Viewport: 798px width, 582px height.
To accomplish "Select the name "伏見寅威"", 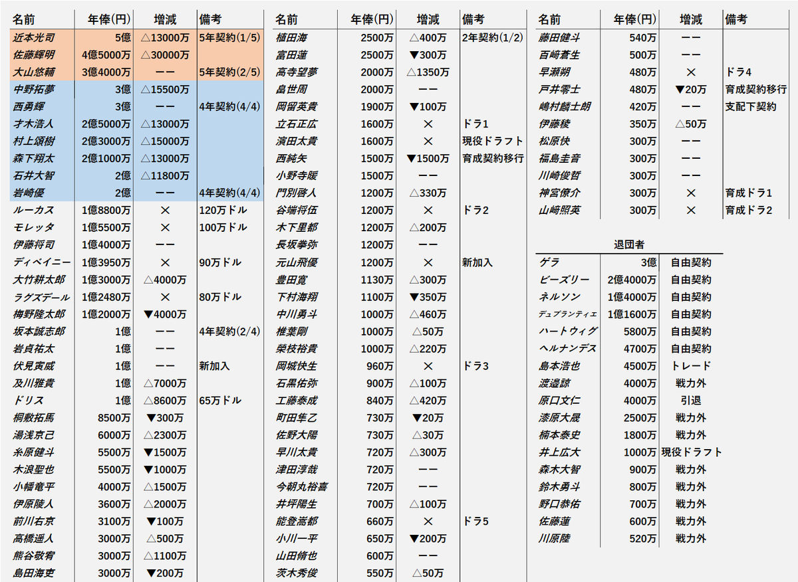I will [34, 366].
